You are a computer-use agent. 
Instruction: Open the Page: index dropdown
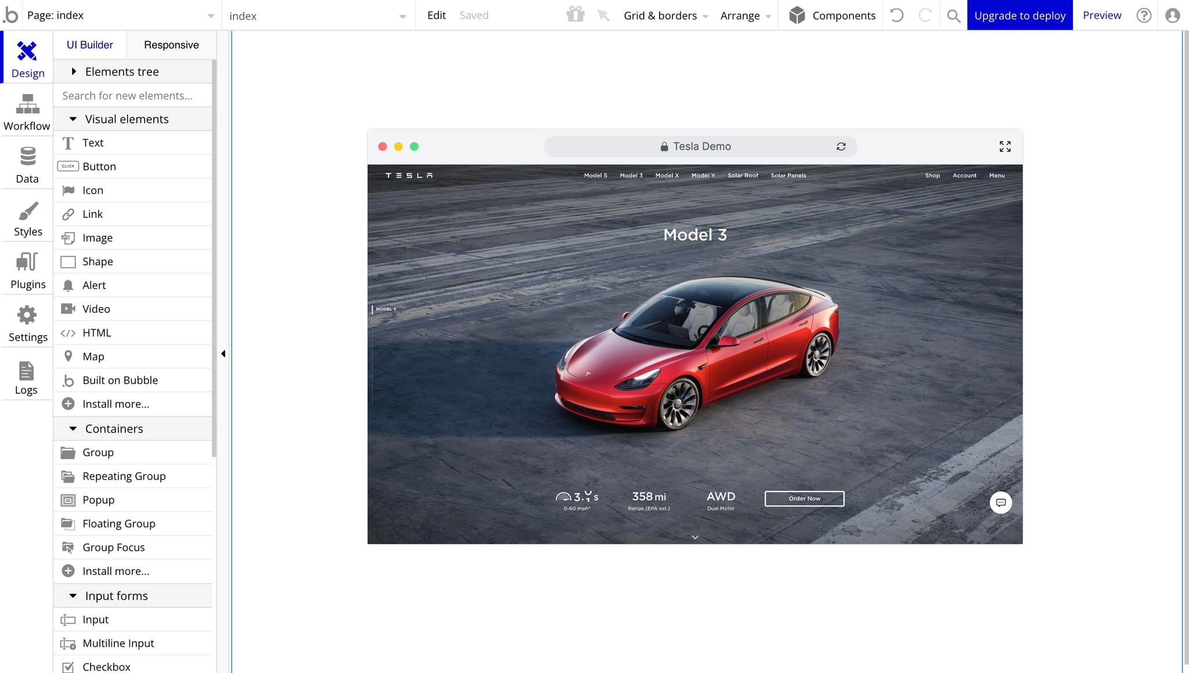click(119, 16)
